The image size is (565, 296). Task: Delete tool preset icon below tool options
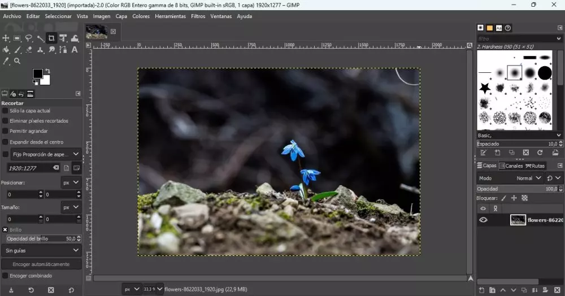pyautogui.click(x=51, y=290)
